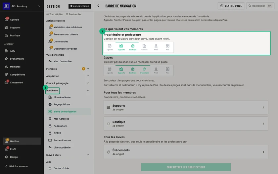Click Agenda tab in Élèves preview bar
278x174 pixels.
pyautogui.click(x=110, y=71)
